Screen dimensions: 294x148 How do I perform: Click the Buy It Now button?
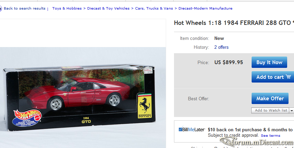269,62
